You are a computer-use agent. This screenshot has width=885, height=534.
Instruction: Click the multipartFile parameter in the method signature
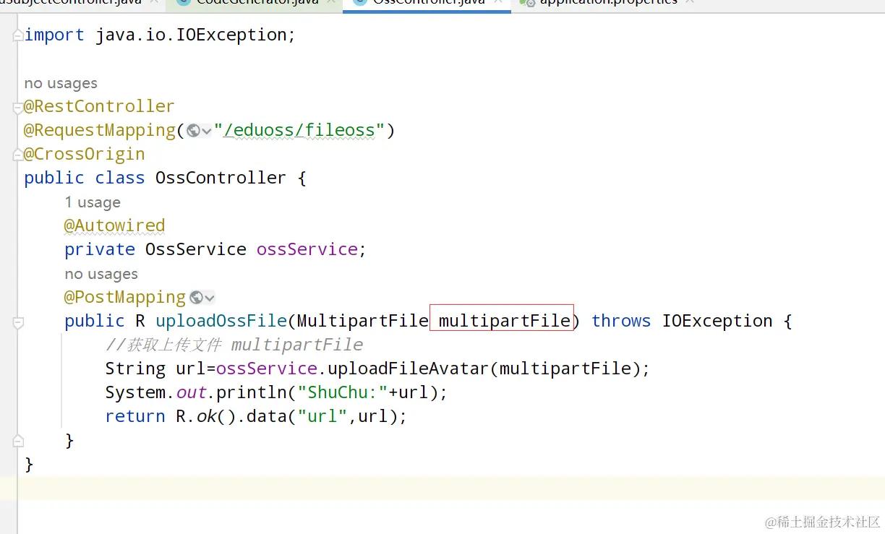pos(505,321)
